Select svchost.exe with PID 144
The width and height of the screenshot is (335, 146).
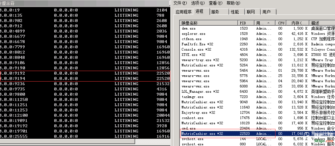257,139
